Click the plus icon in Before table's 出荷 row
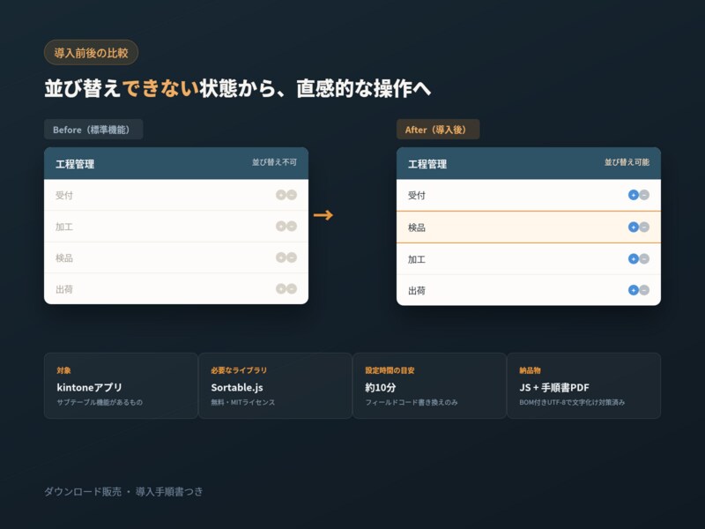This screenshot has width=705, height=529. [x=281, y=289]
